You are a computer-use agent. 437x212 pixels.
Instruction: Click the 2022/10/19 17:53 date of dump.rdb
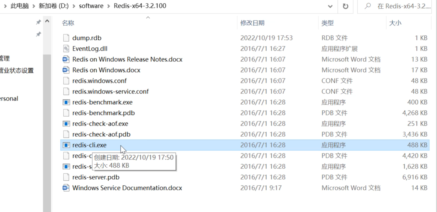[x=266, y=38]
